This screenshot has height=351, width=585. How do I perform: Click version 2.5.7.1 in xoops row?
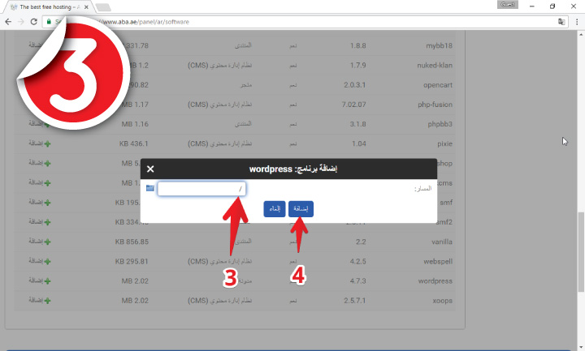(x=354, y=301)
